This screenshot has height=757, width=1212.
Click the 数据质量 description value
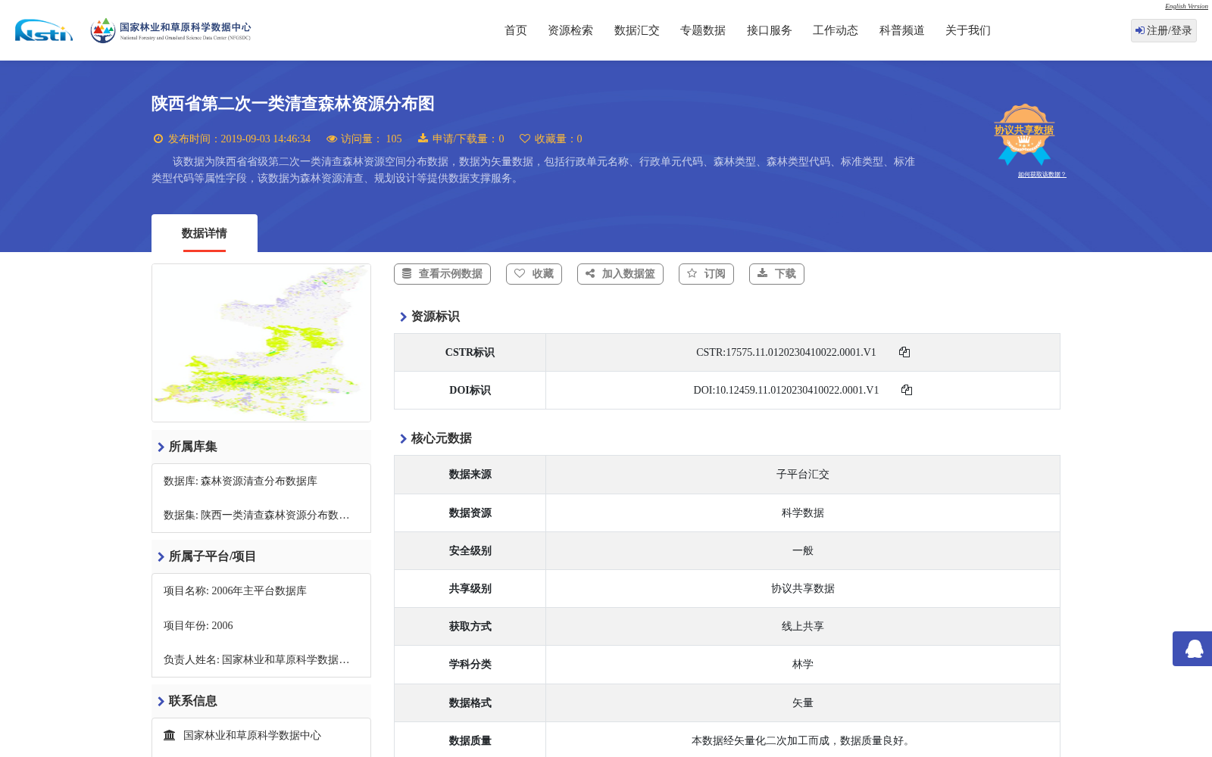(x=803, y=741)
